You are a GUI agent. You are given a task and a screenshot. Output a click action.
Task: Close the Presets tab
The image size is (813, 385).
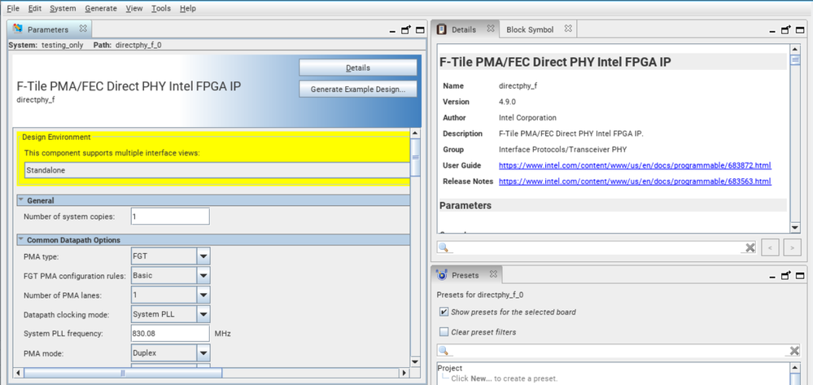pos(493,273)
